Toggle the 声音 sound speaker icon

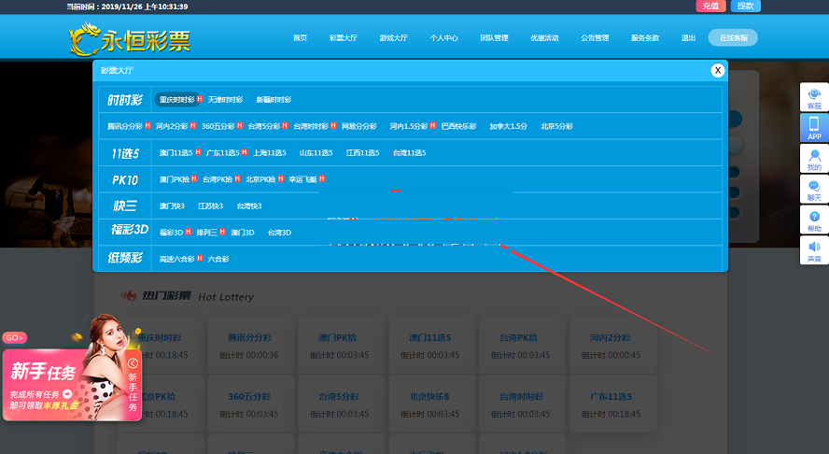tap(814, 250)
